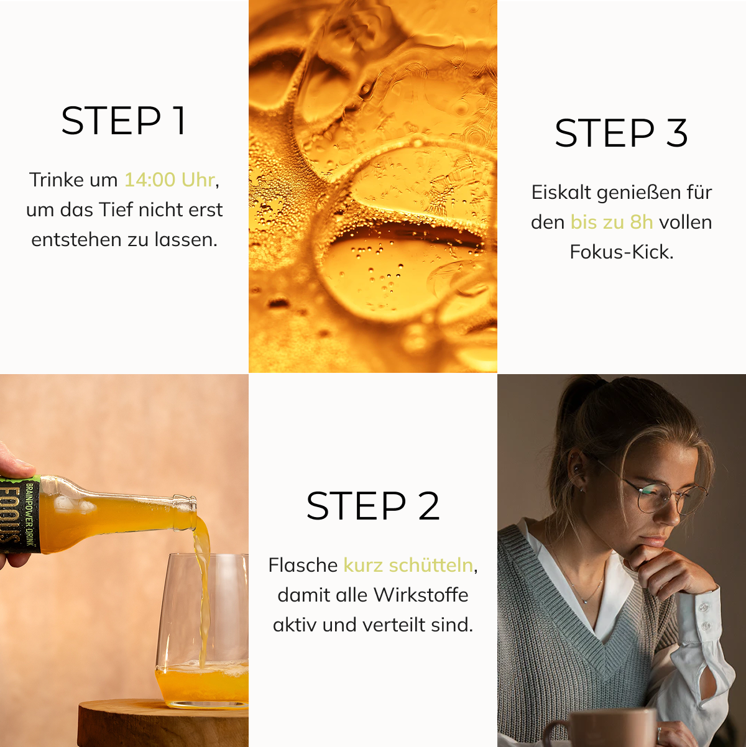Viewport: 746px width, 747px height.
Task: Click the STEP 1 heading
Action: 124,121
